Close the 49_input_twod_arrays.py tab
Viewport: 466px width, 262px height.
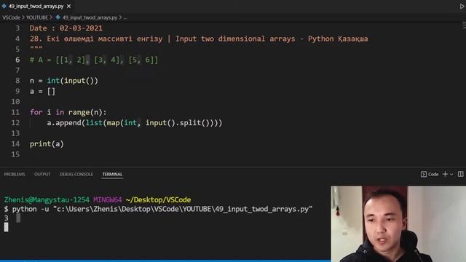[x=69, y=6]
